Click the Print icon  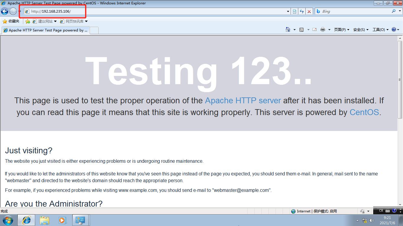coord(323,29)
